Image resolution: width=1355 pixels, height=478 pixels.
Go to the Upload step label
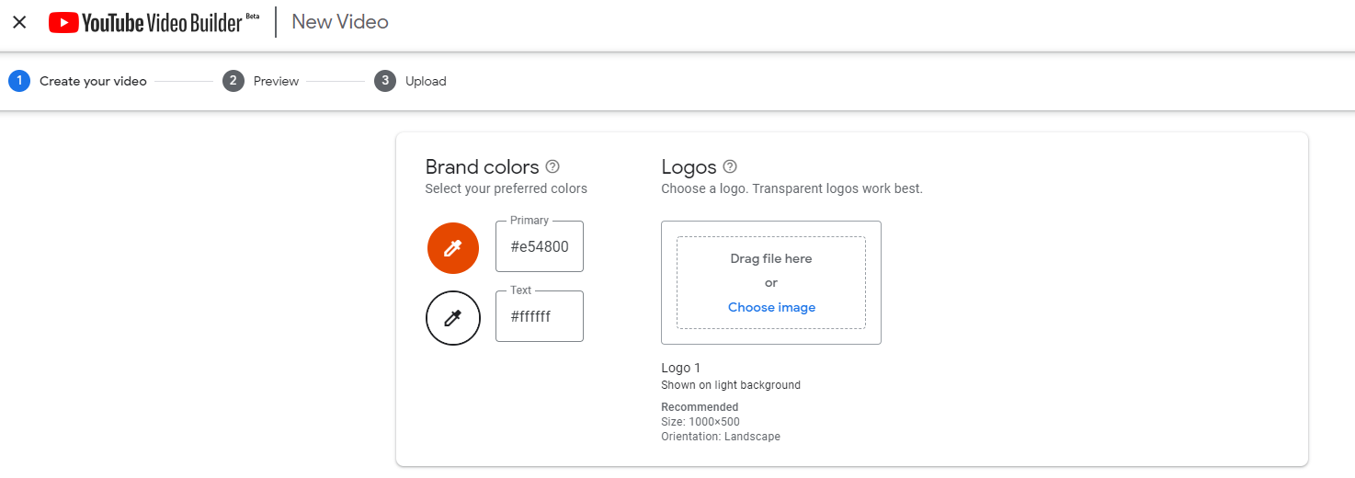pyautogui.click(x=426, y=81)
